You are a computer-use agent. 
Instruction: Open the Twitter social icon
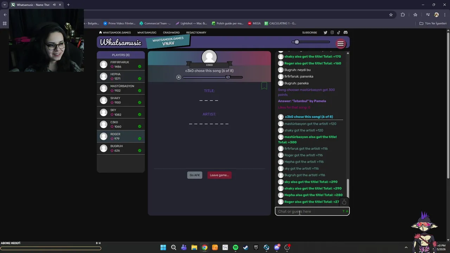(x=326, y=32)
